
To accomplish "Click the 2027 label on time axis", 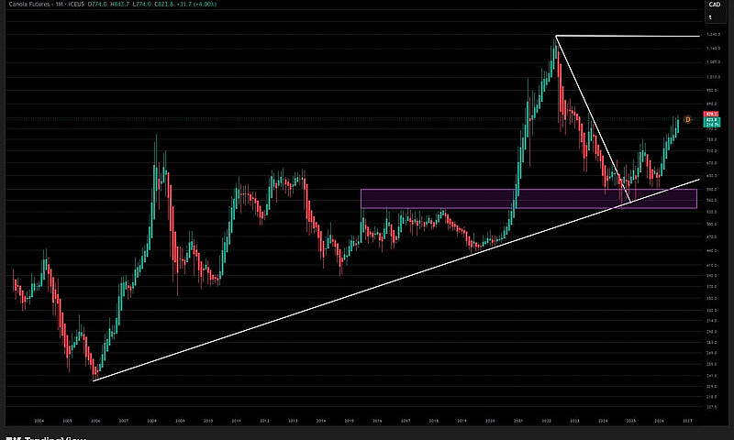I will [687, 421].
